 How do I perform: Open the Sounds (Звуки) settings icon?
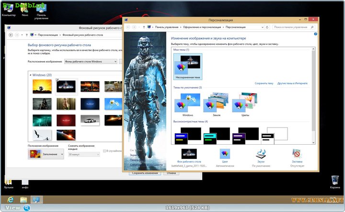click(x=261, y=154)
